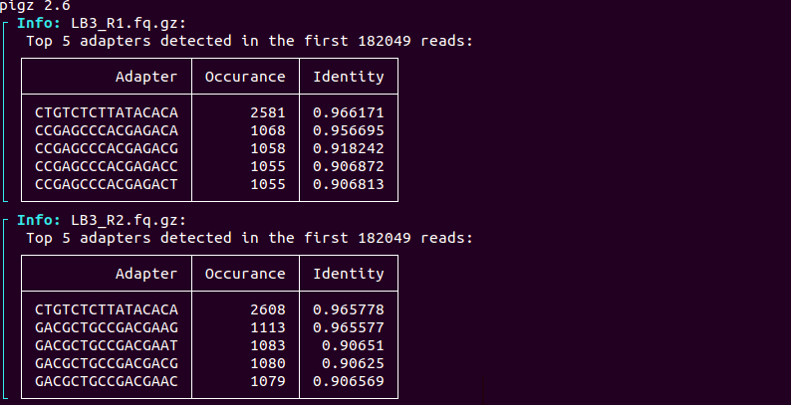
Task: Click "Top 5 adapters" line under LB3_R2.fq.gz
Action: tap(250, 238)
